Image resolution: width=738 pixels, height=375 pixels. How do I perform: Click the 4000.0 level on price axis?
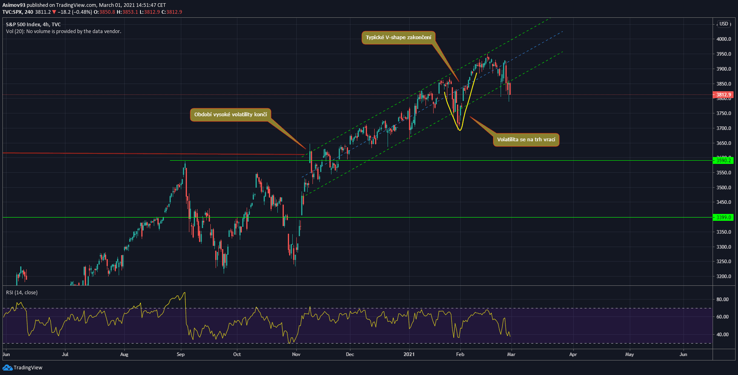(723, 39)
